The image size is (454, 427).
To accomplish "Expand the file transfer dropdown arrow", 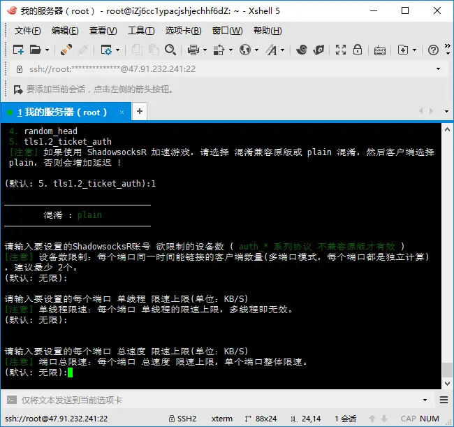I will (x=230, y=50).
